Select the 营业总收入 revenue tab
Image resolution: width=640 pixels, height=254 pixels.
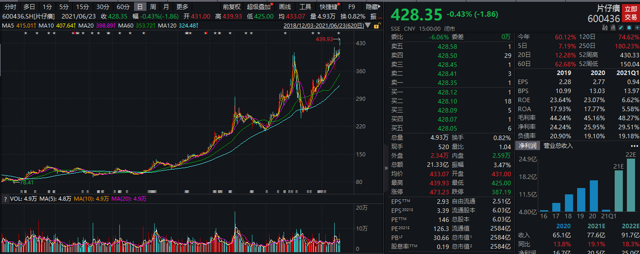[558, 146]
